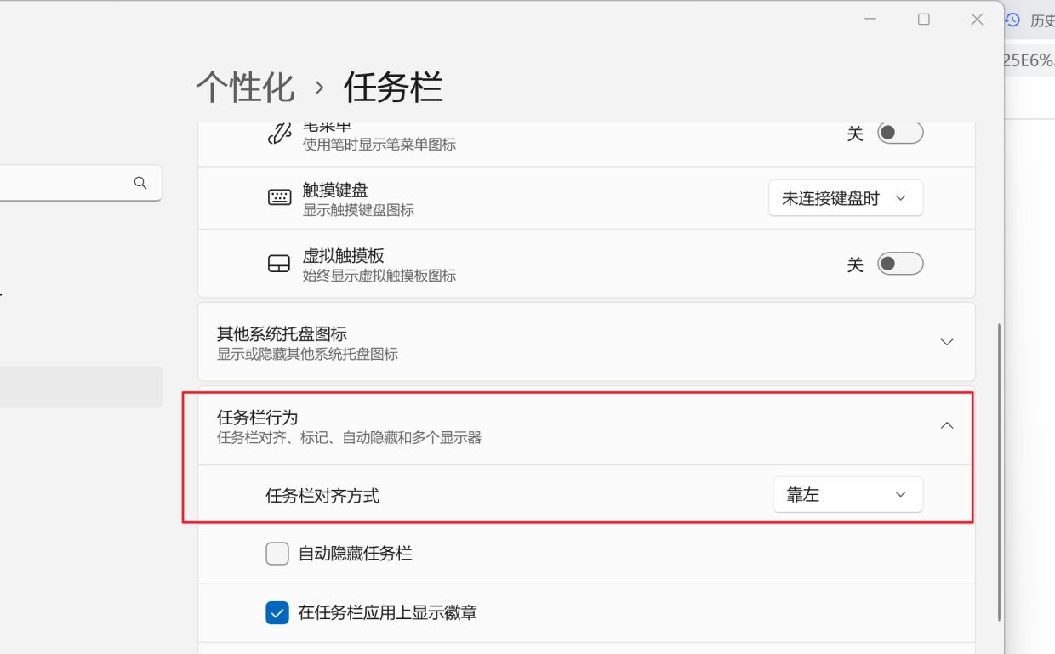Expand the 其他系统托盘图标 section

point(946,342)
